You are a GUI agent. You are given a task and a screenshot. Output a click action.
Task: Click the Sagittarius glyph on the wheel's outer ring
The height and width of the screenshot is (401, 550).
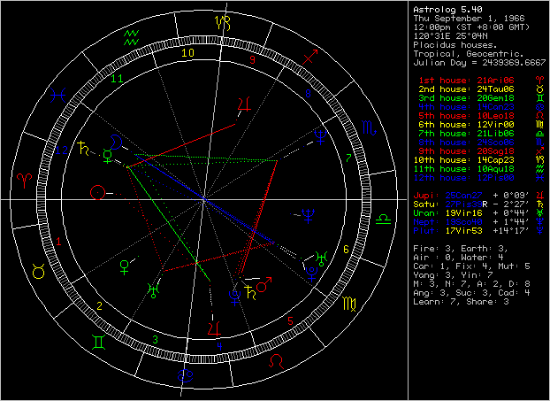coord(311,56)
